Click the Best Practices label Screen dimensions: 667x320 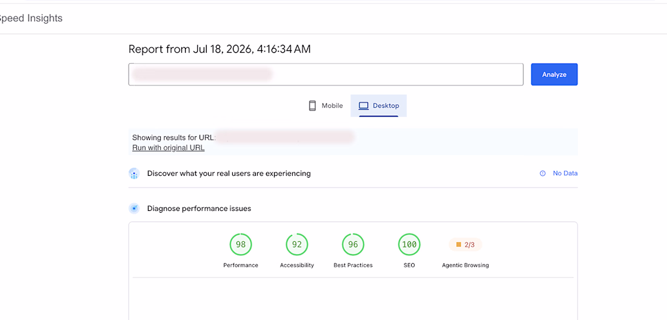click(353, 265)
